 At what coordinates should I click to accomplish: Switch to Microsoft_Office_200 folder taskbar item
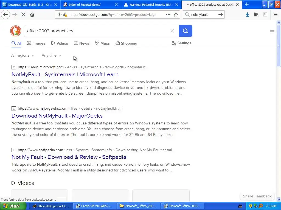click(x=138, y=206)
